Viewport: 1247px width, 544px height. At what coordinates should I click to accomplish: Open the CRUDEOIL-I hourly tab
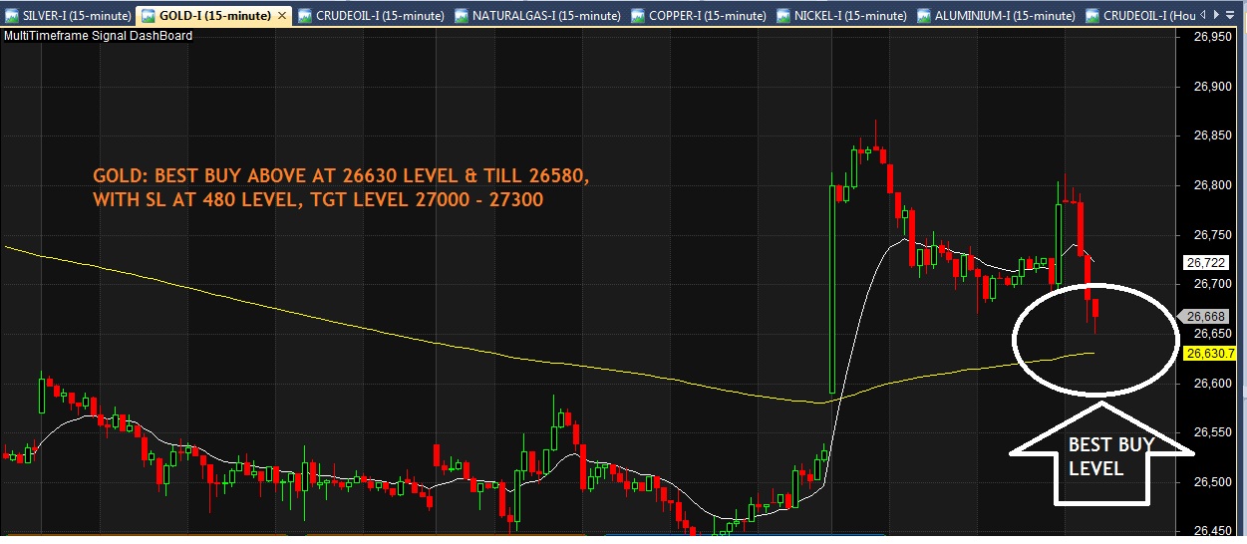1139,15
